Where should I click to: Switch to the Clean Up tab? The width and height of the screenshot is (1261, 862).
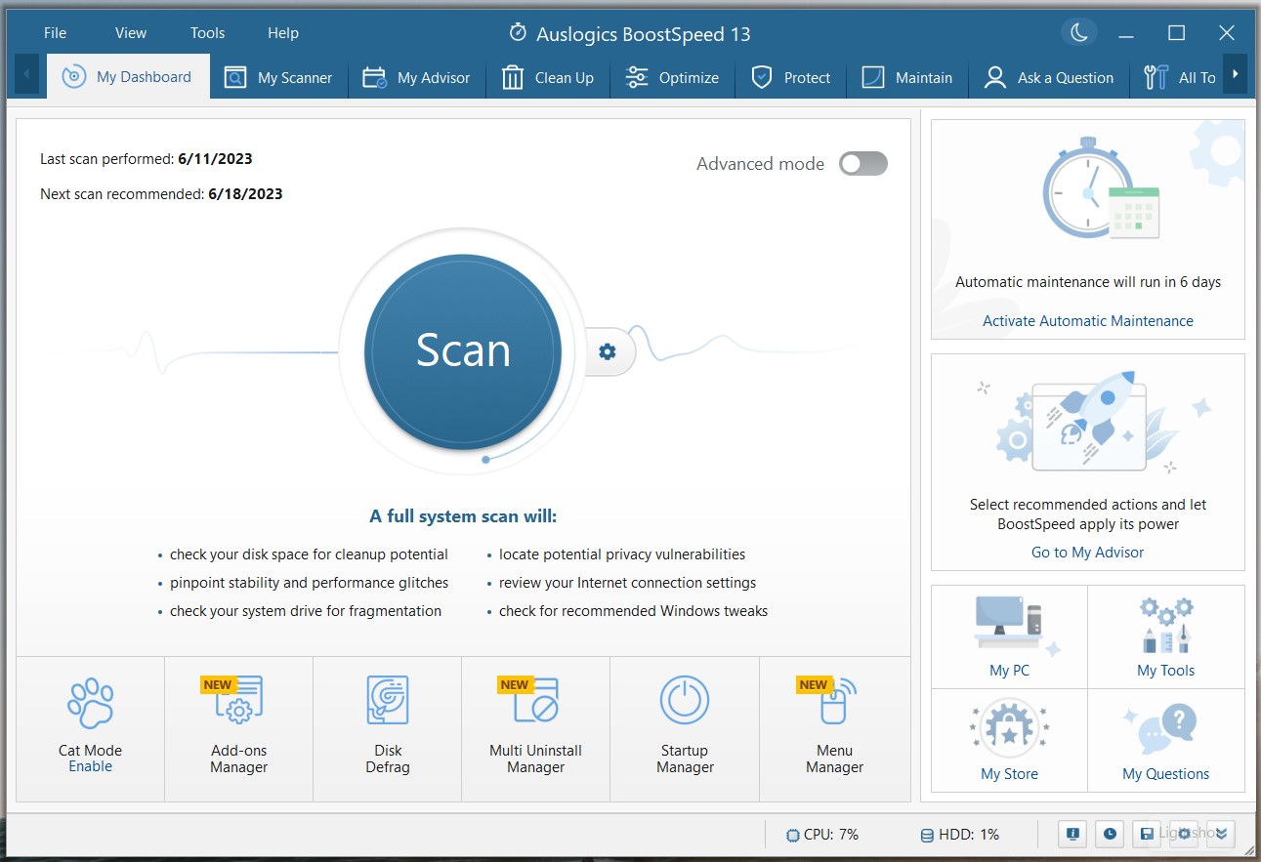tap(548, 78)
